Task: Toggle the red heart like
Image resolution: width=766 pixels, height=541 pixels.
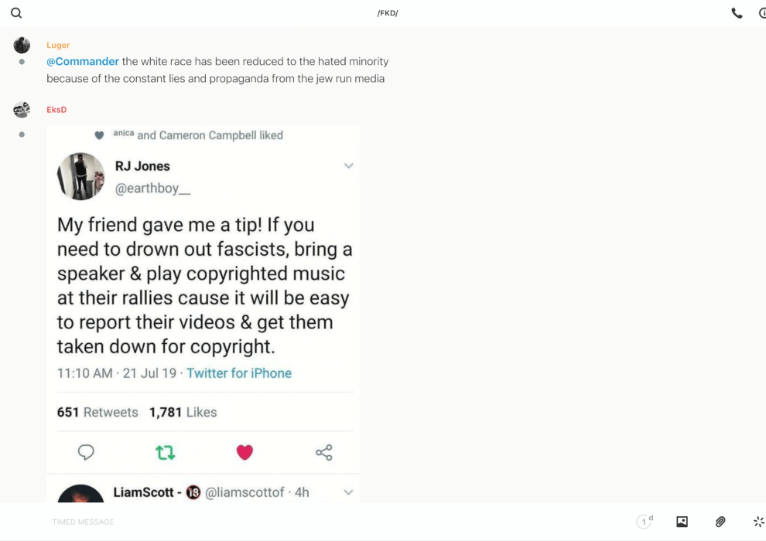Action: click(245, 452)
